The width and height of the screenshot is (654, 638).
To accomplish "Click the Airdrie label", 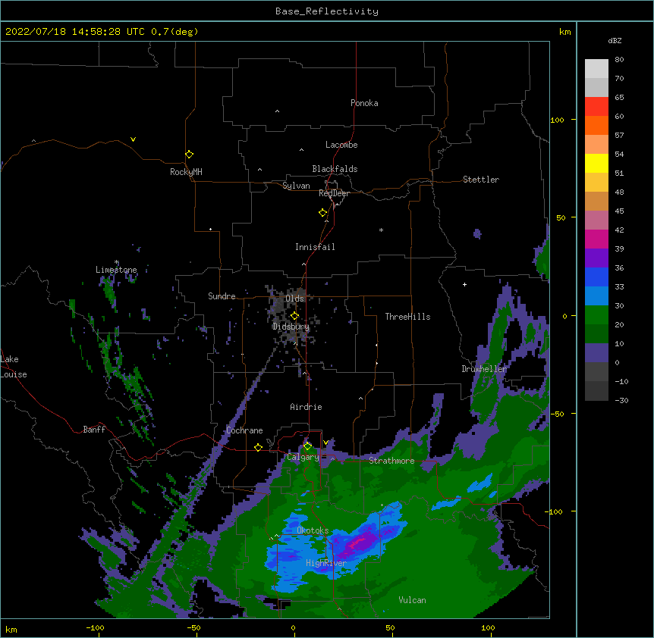I will tap(306, 407).
